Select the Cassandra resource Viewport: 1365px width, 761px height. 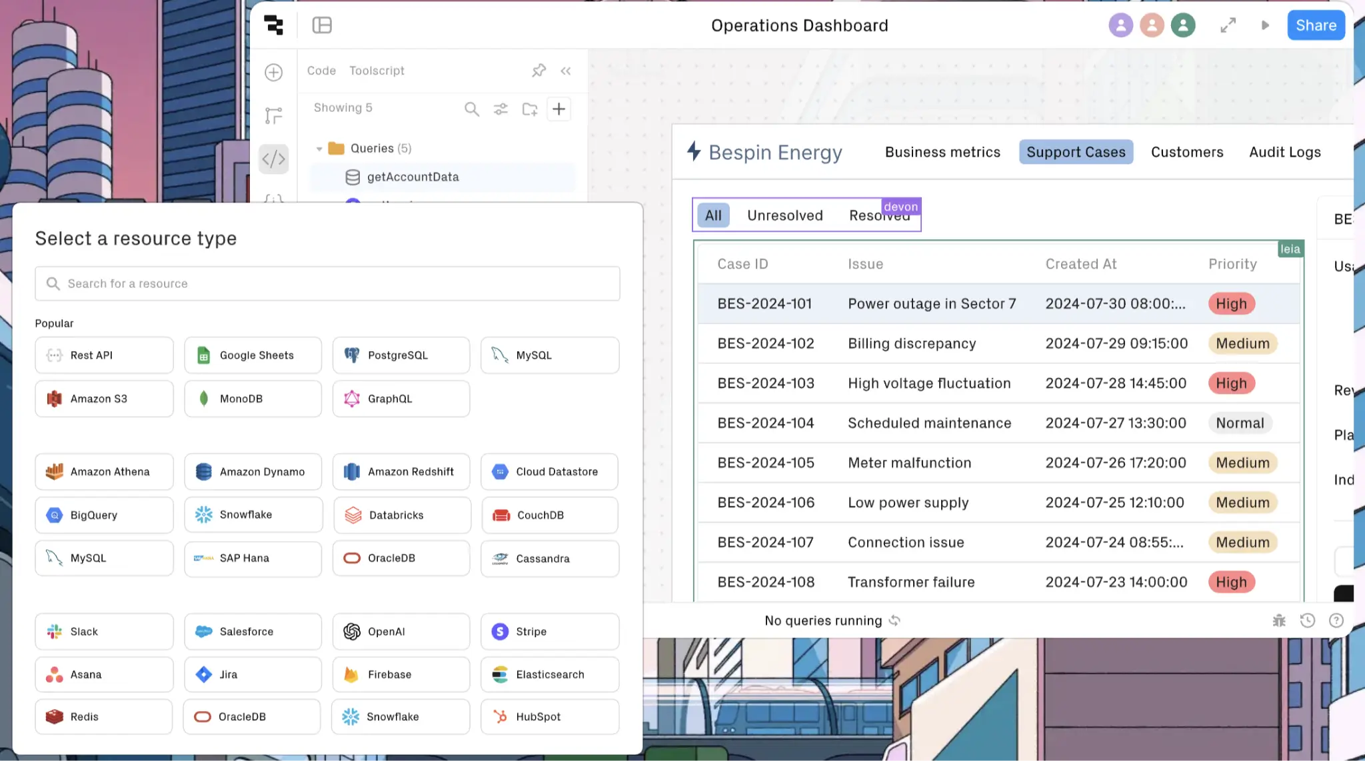[x=550, y=558]
